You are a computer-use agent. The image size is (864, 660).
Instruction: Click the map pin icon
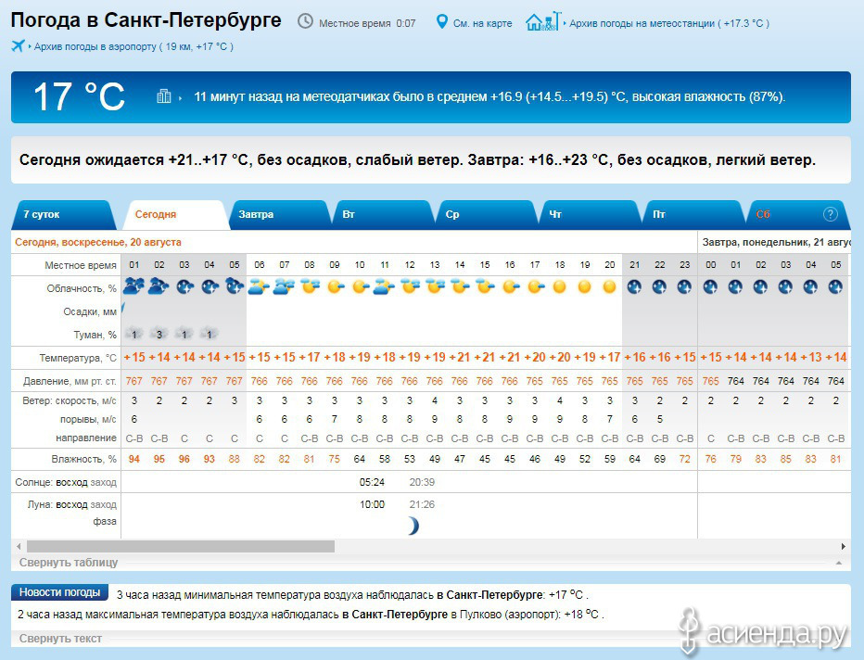[441, 22]
